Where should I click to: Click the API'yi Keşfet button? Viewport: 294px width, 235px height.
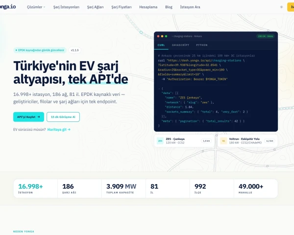[28, 117]
